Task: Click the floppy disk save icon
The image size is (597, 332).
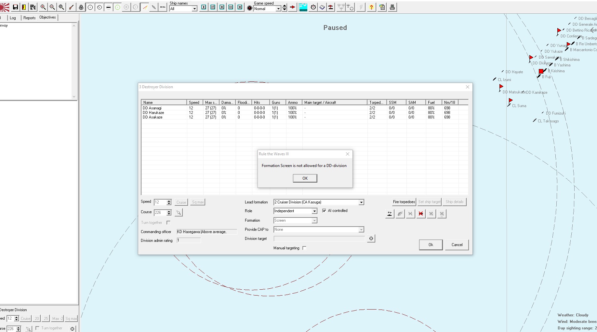Action: [15, 7]
